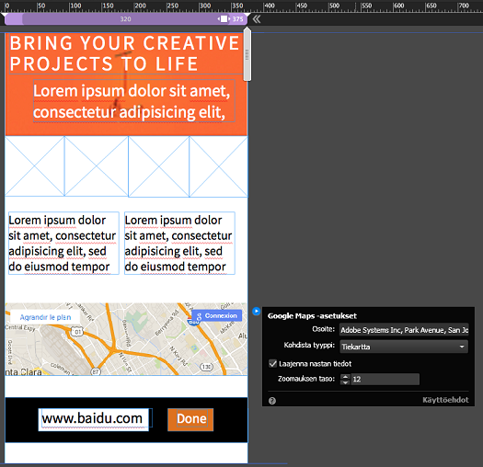
Task: Click the blue round arrow button beside Google Maps panel
Action: (x=257, y=312)
